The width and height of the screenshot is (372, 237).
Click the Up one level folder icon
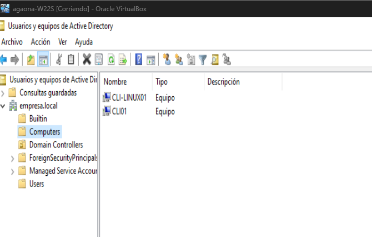pos(31,59)
